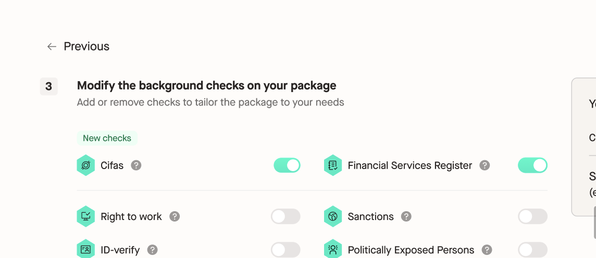596x258 pixels.
Task: Click the Cifas hexagon icon
Action: [x=86, y=165]
